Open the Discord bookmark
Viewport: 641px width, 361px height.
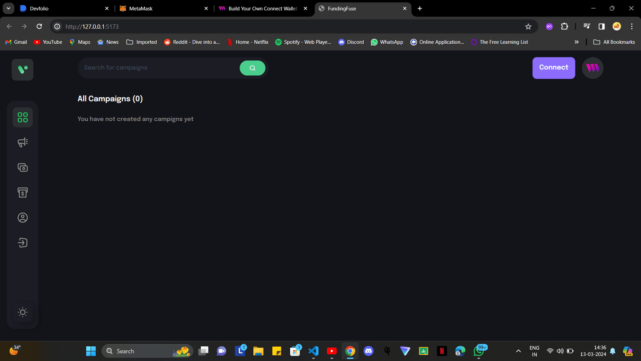351,42
